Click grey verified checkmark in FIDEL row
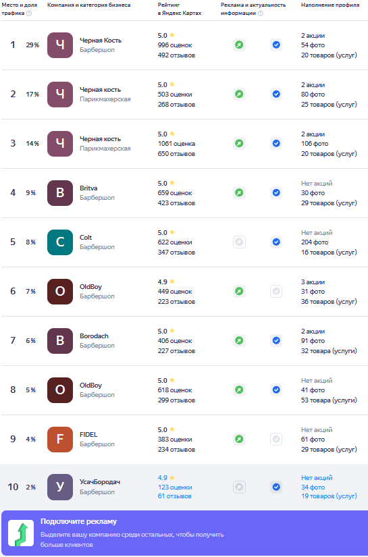Screen dimensions: 368x557 [x=276, y=440]
